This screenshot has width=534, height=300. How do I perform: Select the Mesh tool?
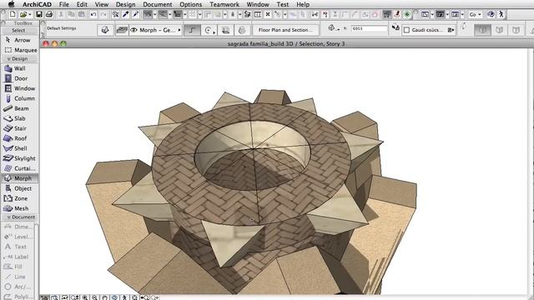pos(20,208)
